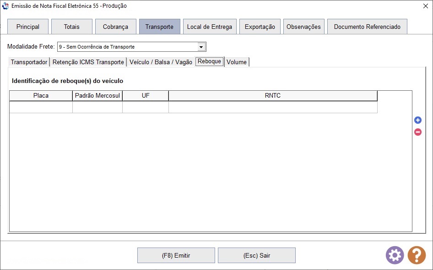
Task: Switch to the Principal tab
Action: [x=28, y=27]
